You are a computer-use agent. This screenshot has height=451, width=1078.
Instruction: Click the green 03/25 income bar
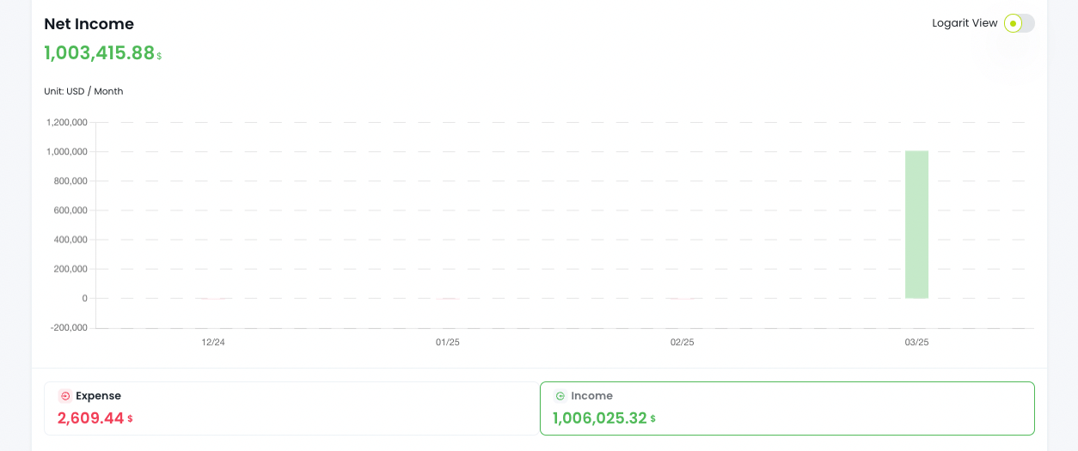pyautogui.click(x=916, y=224)
